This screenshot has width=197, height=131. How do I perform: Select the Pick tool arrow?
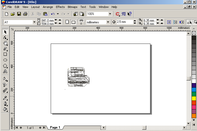[x=5, y=32]
